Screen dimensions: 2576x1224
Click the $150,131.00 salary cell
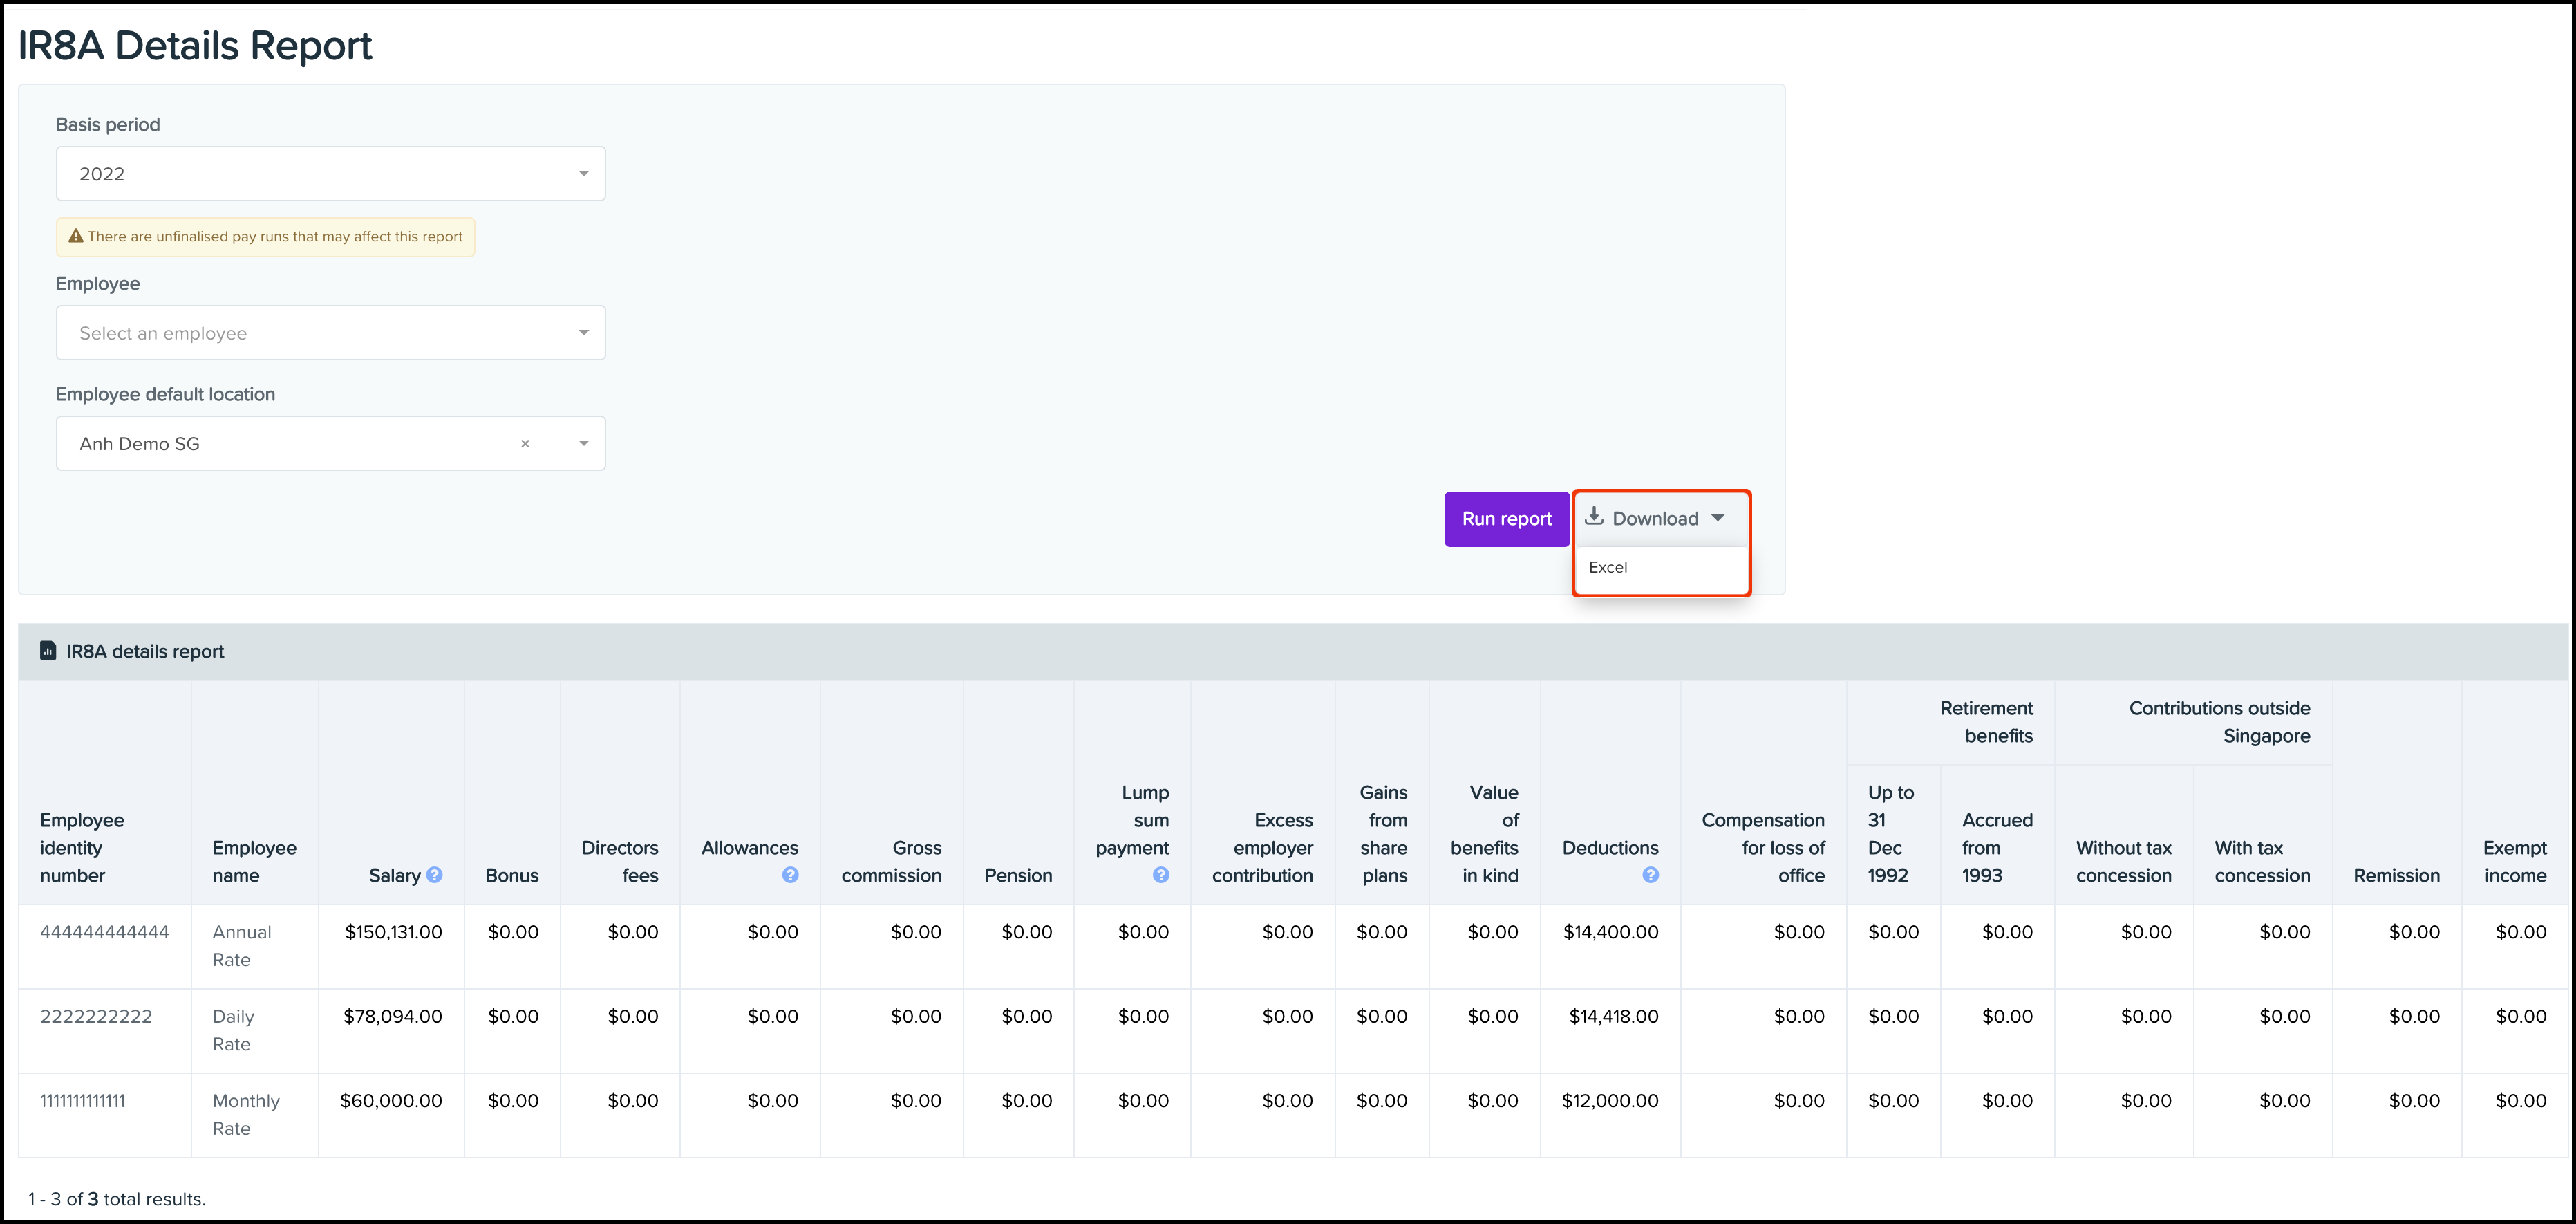[393, 931]
